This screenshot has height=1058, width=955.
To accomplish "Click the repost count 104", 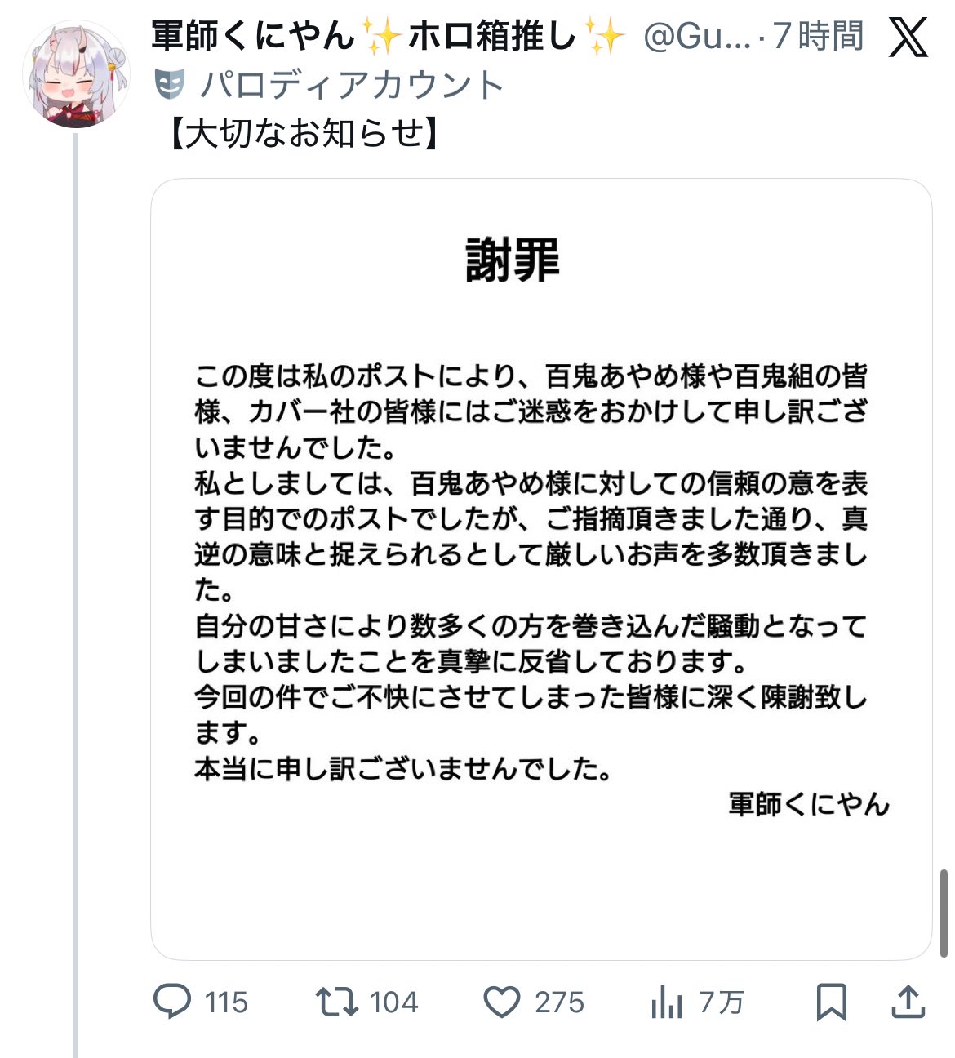I will pos(393,1002).
